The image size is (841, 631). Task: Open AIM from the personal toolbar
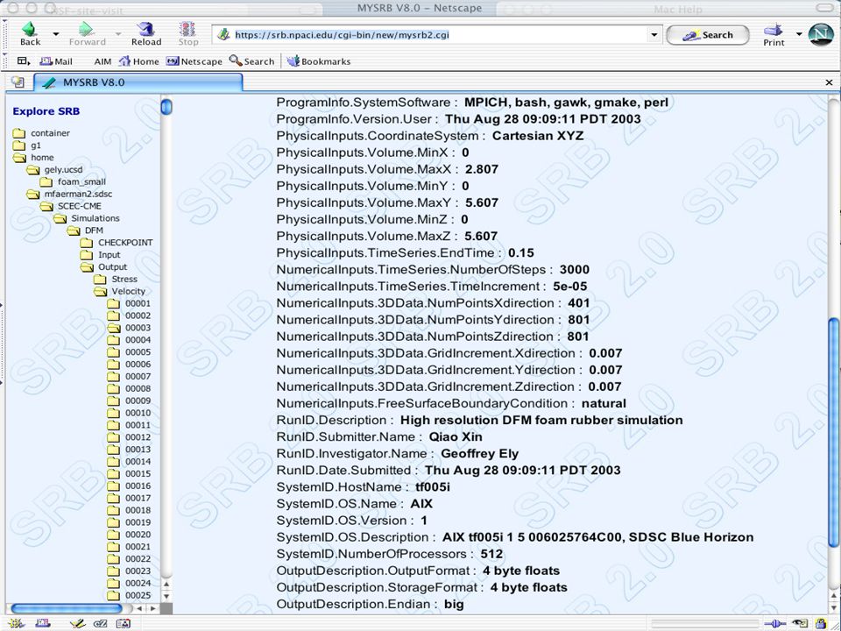click(x=102, y=61)
